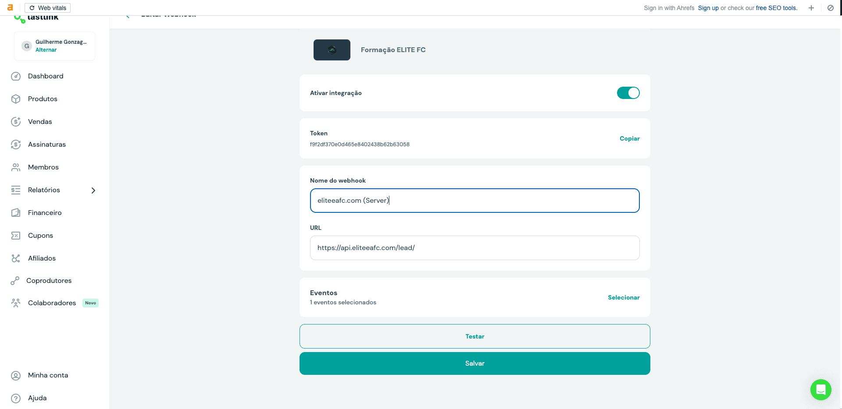Screen dimensions: 842x409
Task: Click the Colaboradores team icon
Action: tap(16, 303)
